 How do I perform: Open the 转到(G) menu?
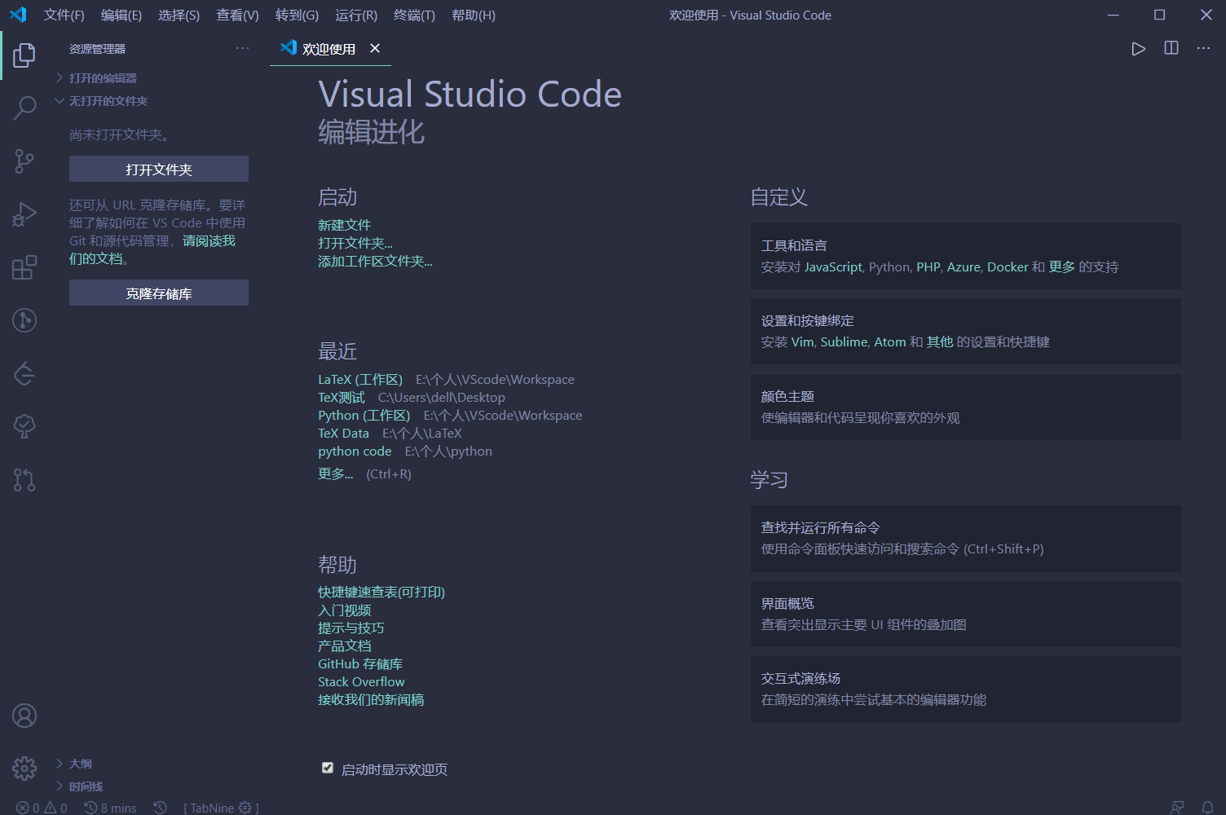pos(297,15)
